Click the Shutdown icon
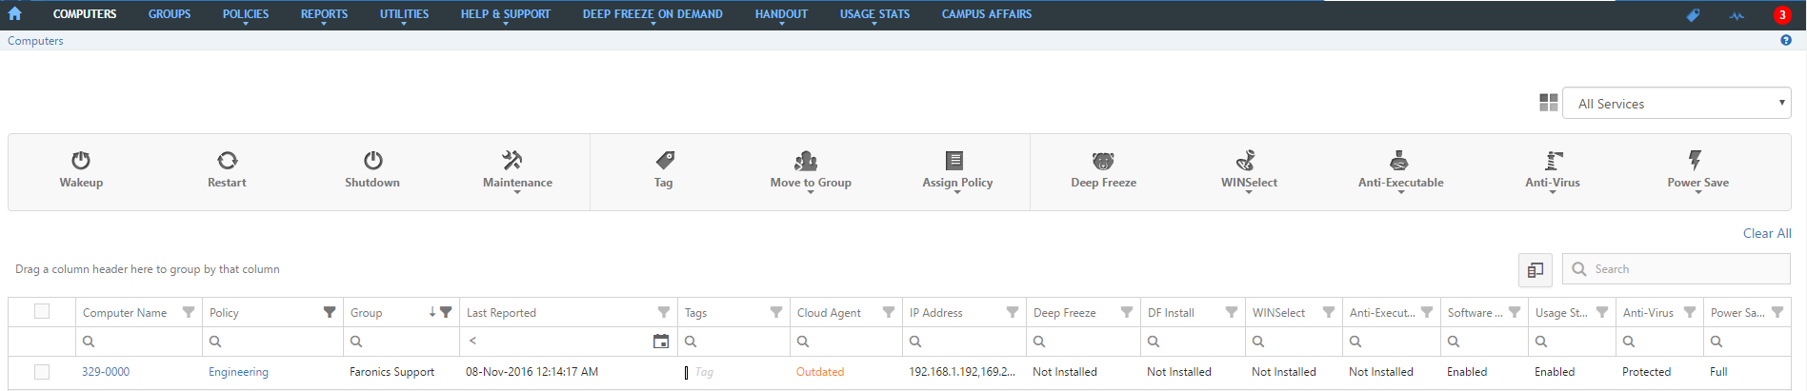Viewport: 1807px width, 391px height. (x=372, y=160)
